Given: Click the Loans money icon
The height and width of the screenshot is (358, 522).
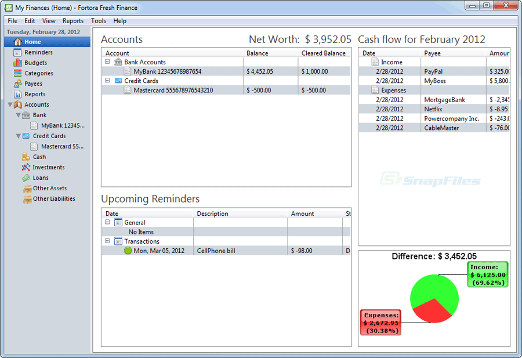Looking at the screenshot, I should tap(26, 178).
